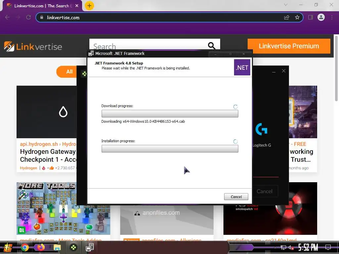Go back in the browser

tap(7, 17)
